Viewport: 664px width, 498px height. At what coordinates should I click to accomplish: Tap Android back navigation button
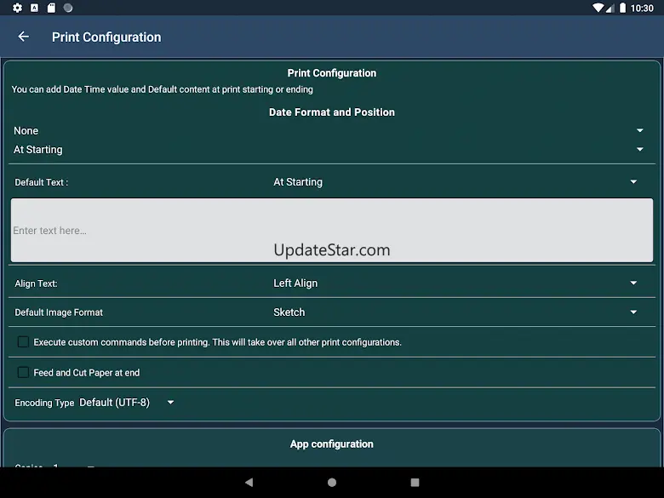(249, 482)
